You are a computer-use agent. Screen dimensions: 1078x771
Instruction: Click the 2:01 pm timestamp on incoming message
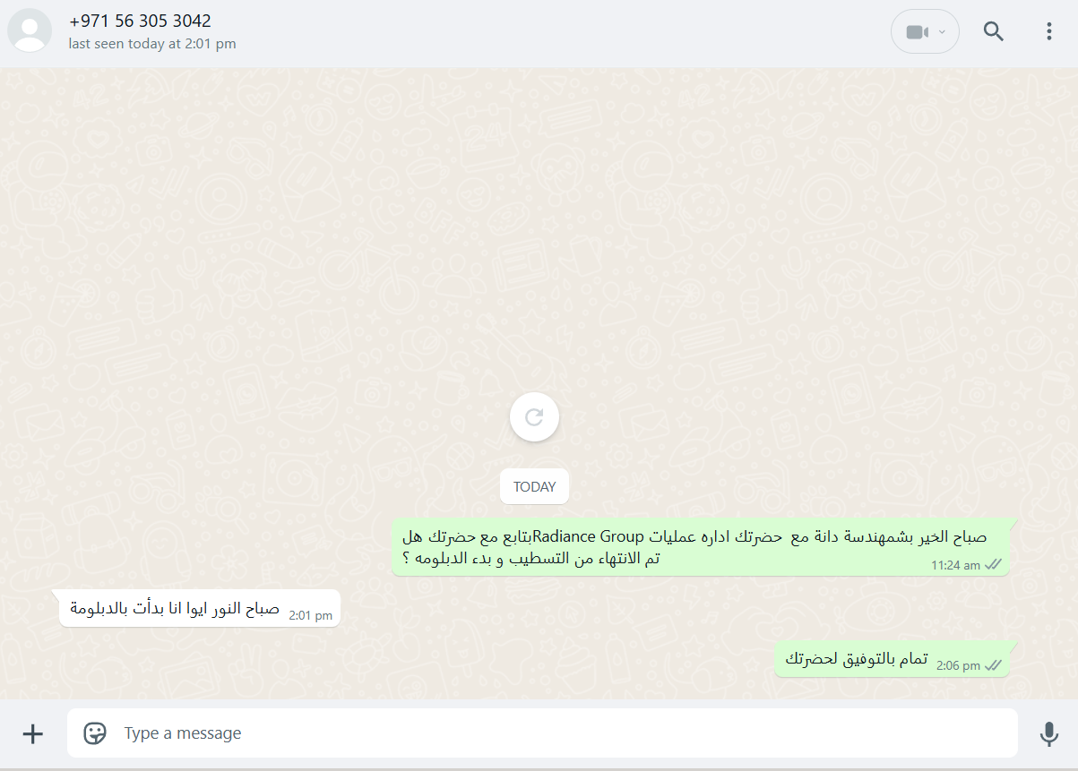tap(310, 615)
